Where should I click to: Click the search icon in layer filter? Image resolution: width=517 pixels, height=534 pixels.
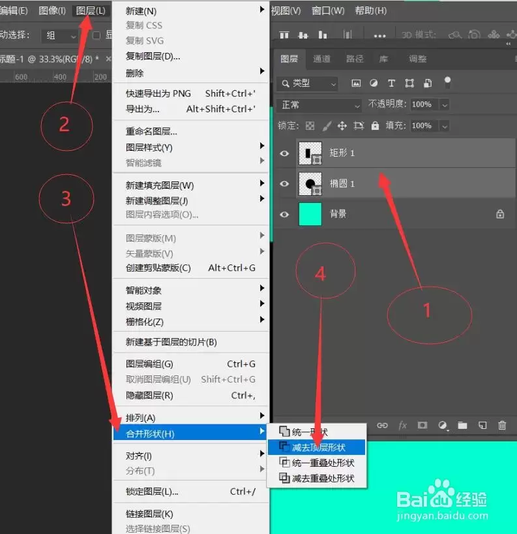pos(286,84)
